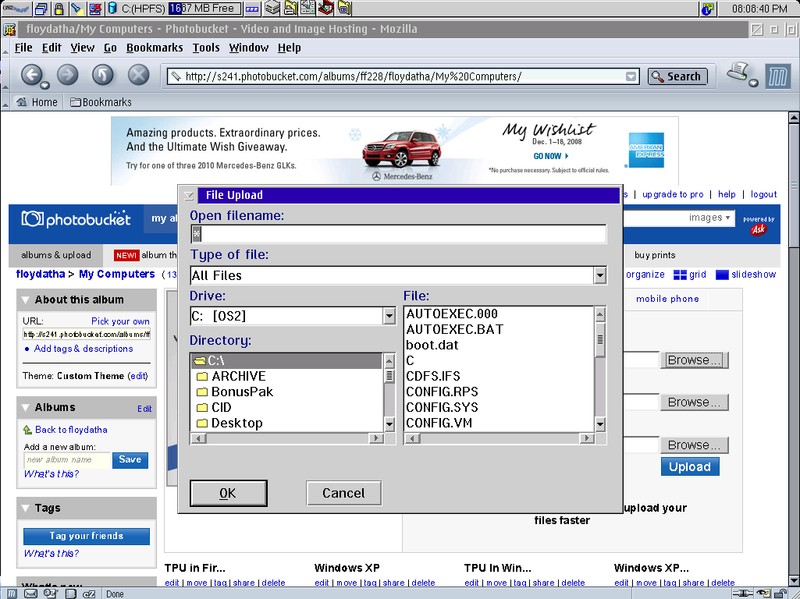
Task: Click OK in the File Upload dialog
Action: pos(228,493)
